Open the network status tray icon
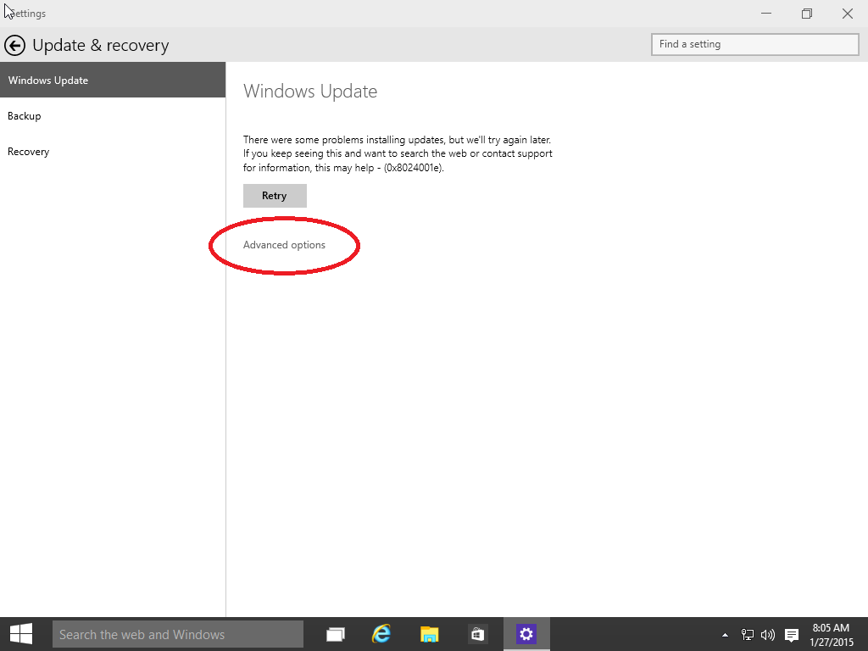 click(x=748, y=635)
